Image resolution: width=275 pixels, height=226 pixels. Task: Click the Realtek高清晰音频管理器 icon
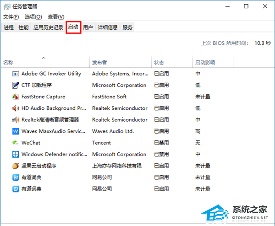tap(15, 120)
